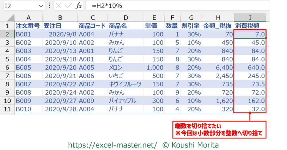287x150 pixels.
Task: Select column D header
Action: 125,17
